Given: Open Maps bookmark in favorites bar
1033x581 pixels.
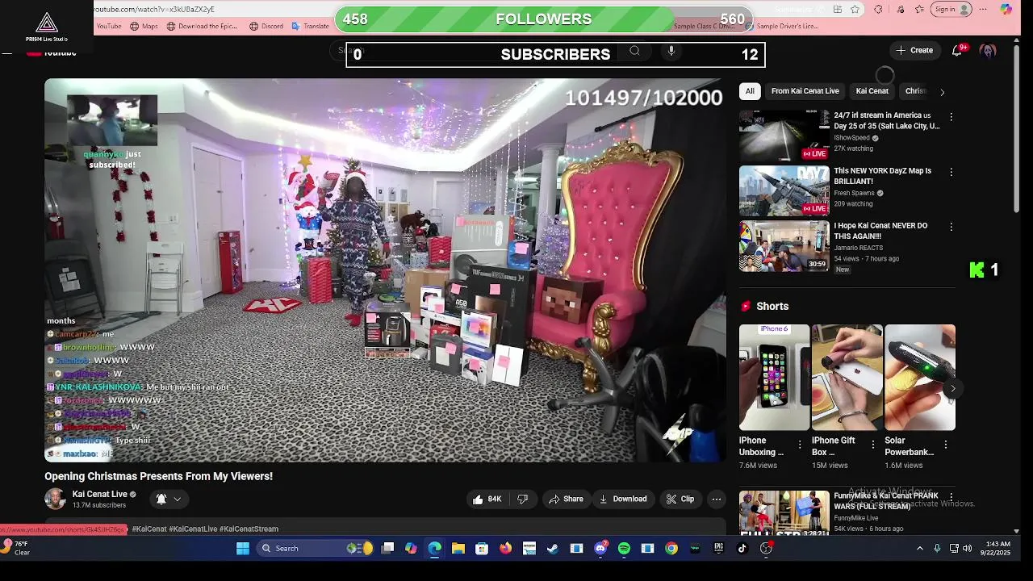Looking at the screenshot, I should tap(144, 26).
